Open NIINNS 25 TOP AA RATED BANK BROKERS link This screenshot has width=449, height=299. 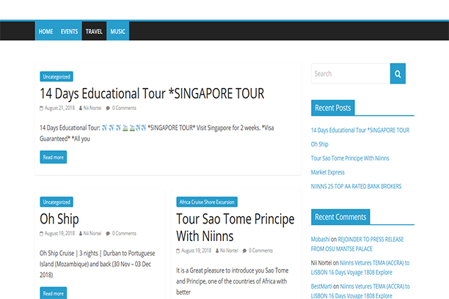point(356,186)
